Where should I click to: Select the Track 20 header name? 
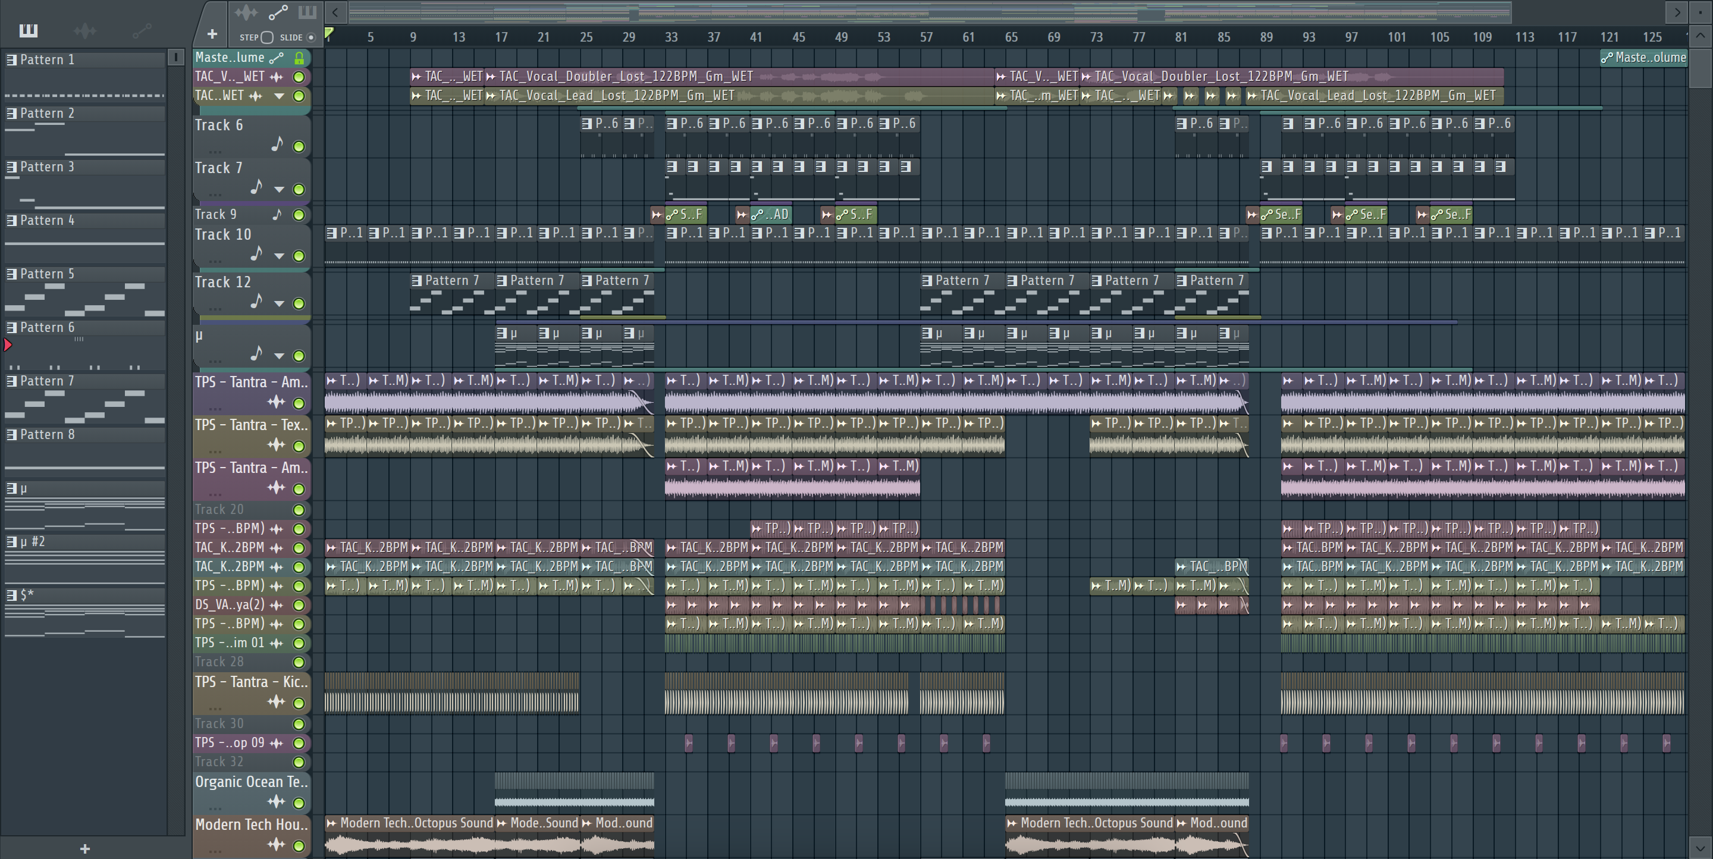coord(219,510)
